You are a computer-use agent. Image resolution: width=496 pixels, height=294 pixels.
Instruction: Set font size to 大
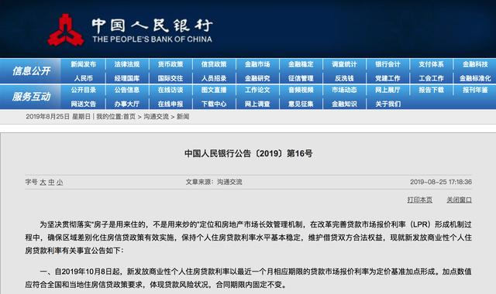[43, 183]
